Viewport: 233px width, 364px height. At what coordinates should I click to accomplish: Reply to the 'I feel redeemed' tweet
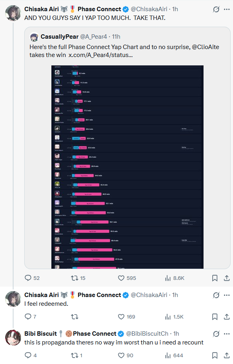point(30,317)
